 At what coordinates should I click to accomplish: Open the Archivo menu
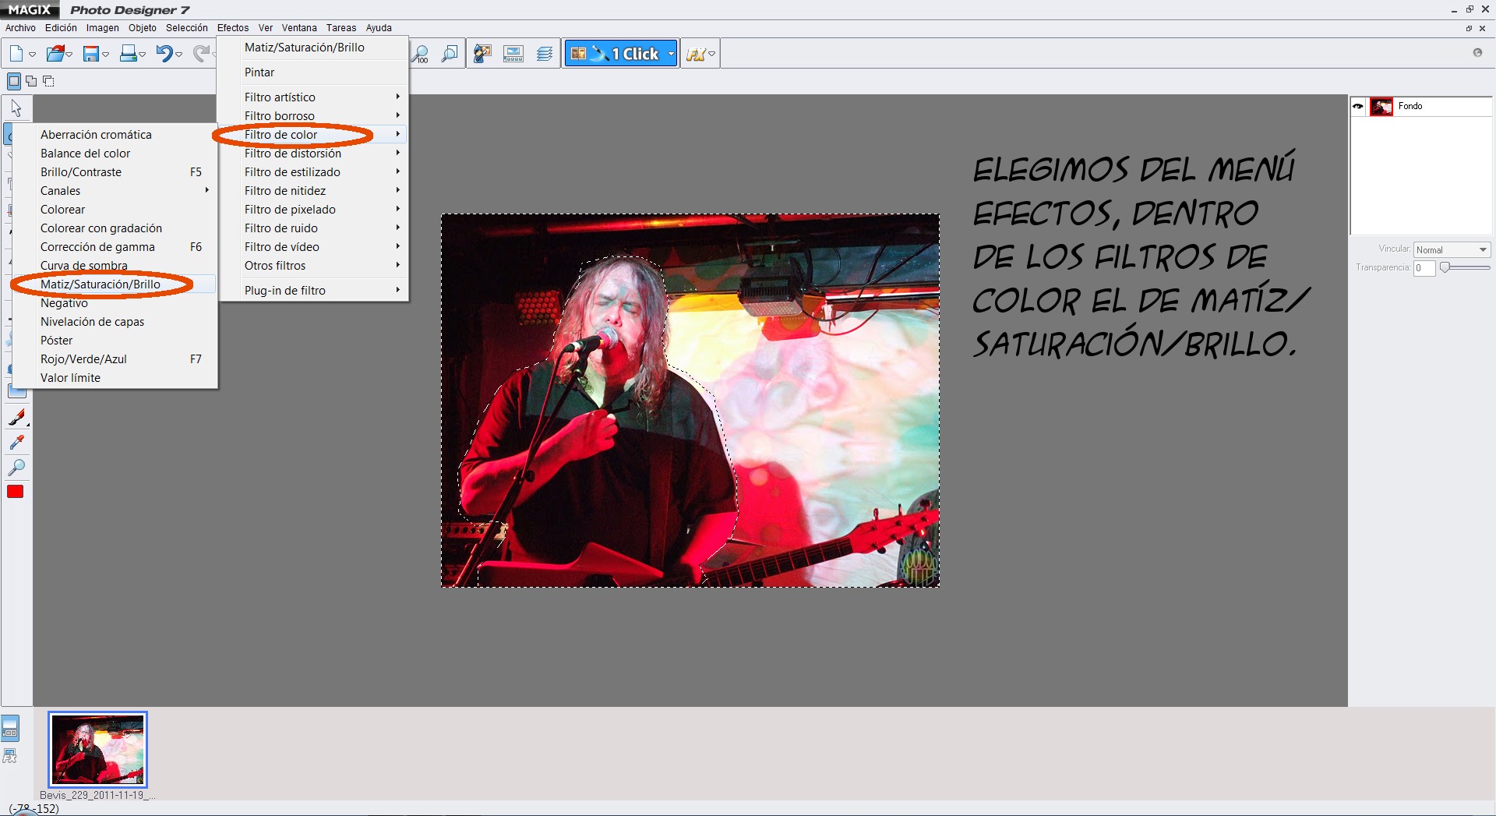pyautogui.click(x=20, y=27)
